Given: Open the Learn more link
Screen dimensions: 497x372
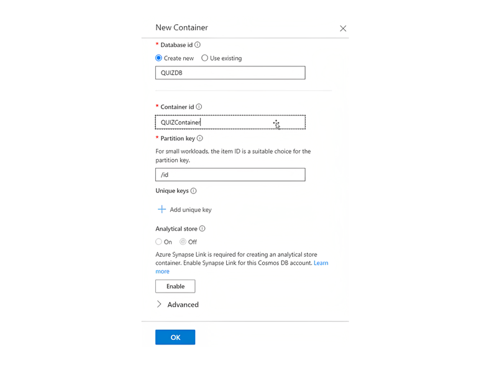Looking at the screenshot, I should 321,263.
